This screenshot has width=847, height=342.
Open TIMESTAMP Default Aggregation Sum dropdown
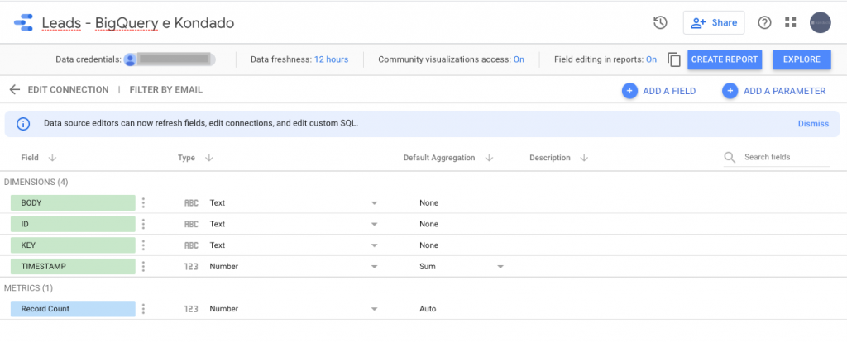(x=500, y=267)
